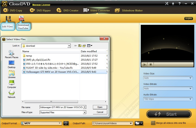This screenshot has height=128, width=196.
Task: Click the file list right scroll arrow
Action: coord(106,102)
